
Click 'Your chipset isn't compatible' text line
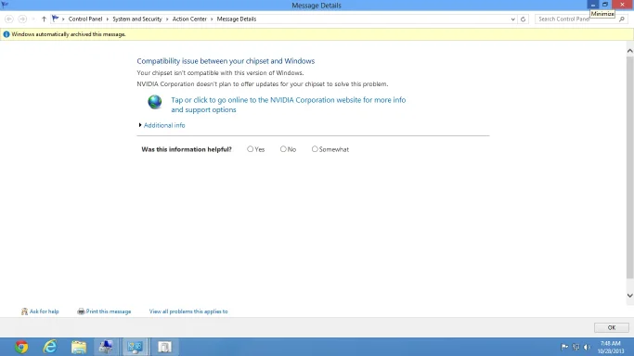coord(220,73)
